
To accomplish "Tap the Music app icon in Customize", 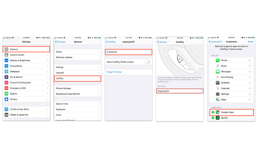I will click(x=218, y=66).
